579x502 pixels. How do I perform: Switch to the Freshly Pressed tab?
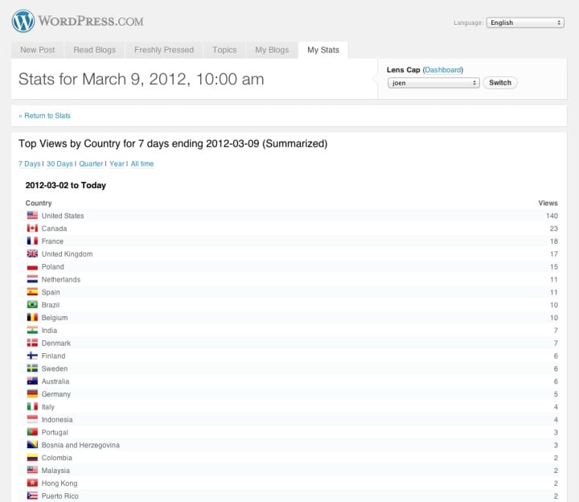pyautogui.click(x=164, y=50)
